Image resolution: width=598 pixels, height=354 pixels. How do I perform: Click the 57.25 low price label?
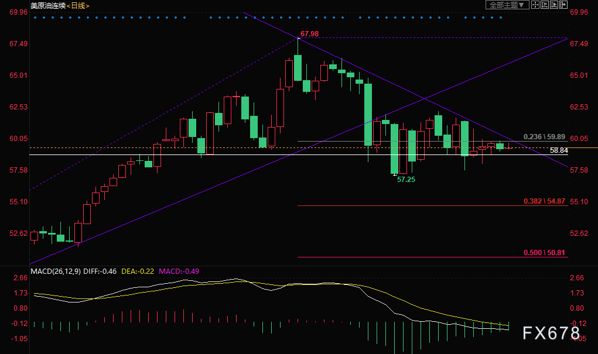pyautogui.click(x=406, y=180)
